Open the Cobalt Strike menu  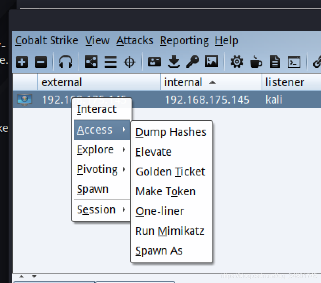(x=46, y=40)
